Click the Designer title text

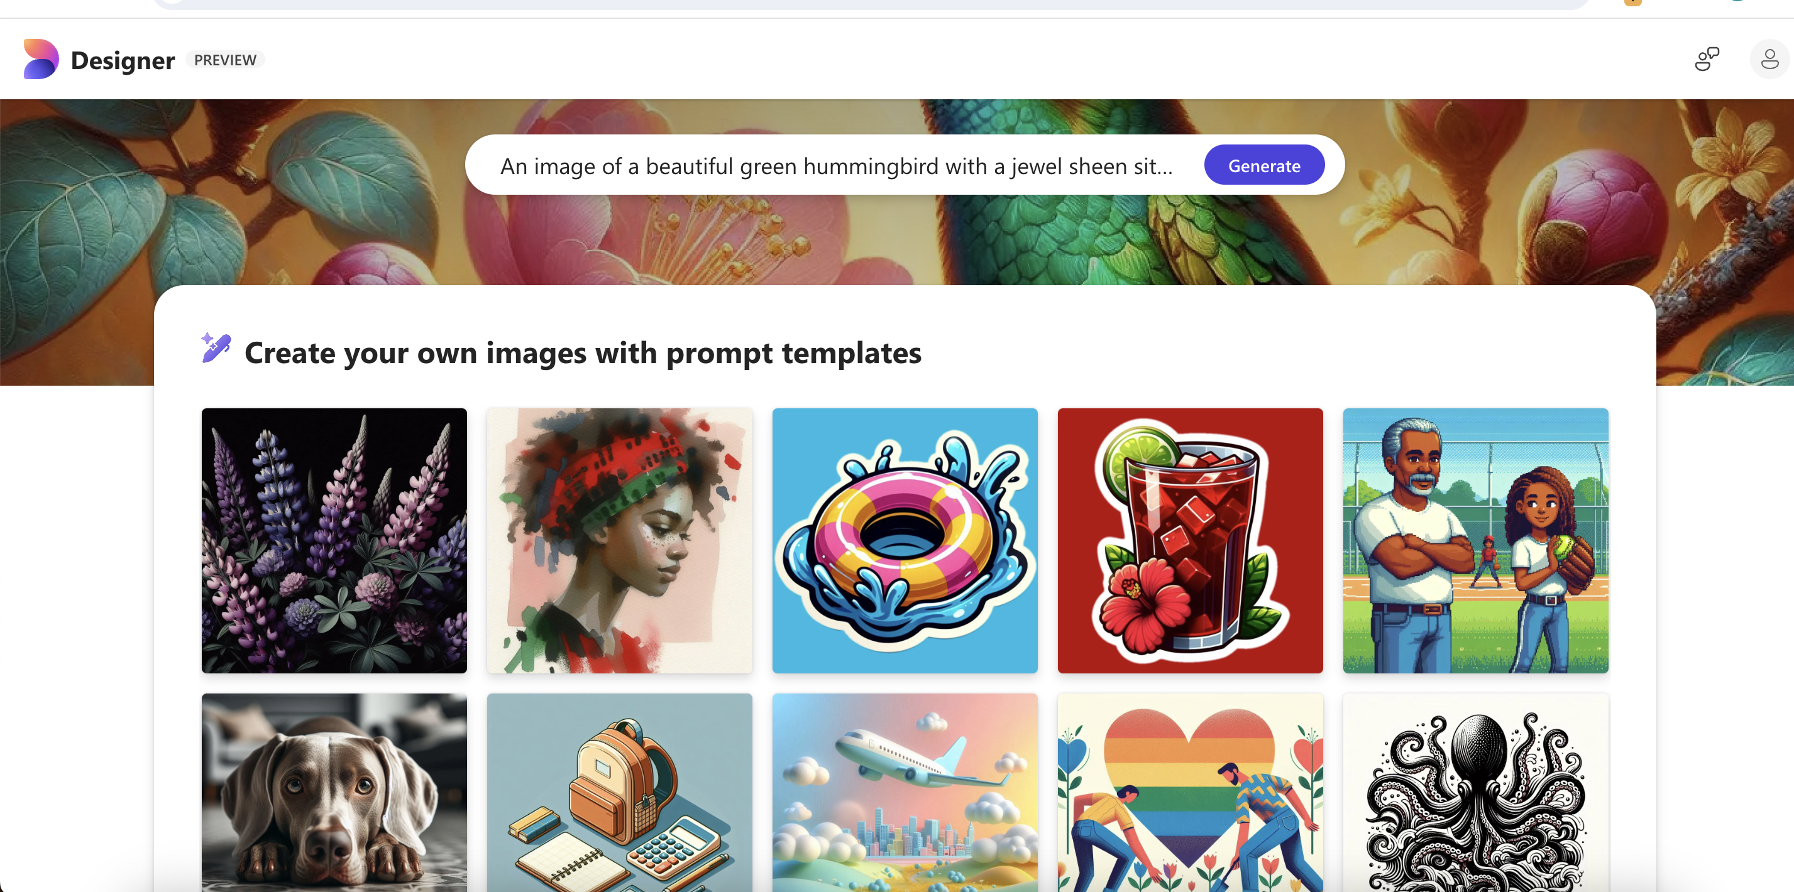(123, 60)
